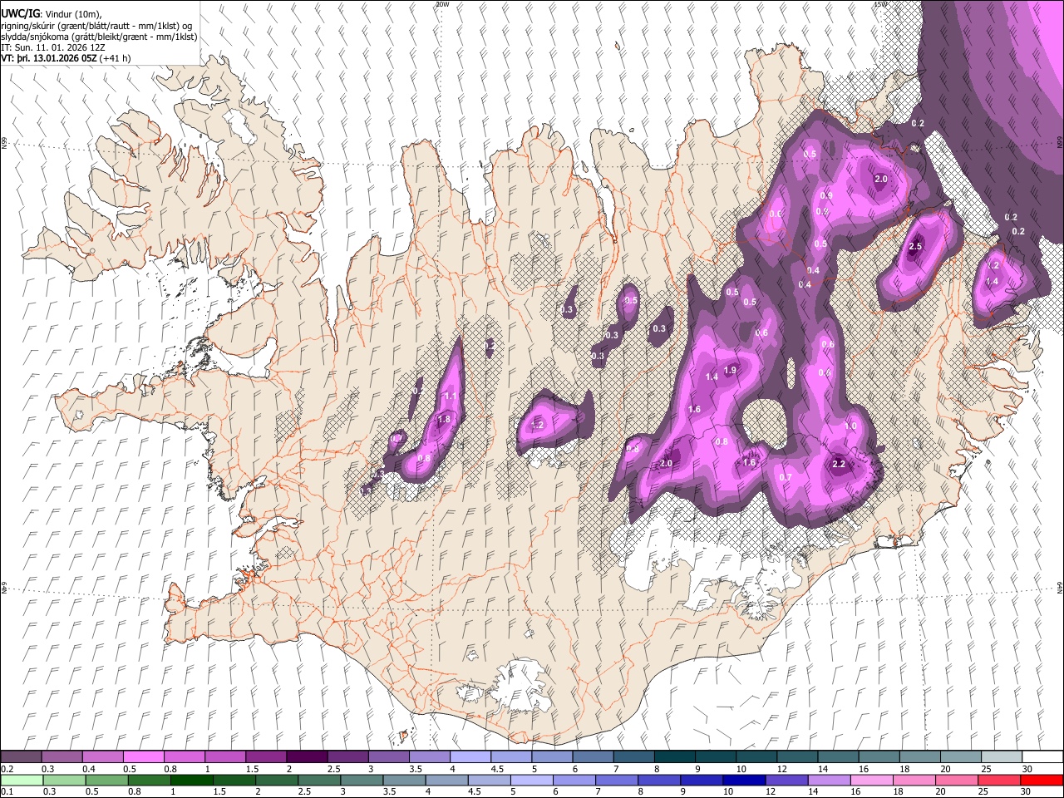Viewport: 1064px width, 798px height.
Task: Click the bottom-row legend swatch labeled 4.5
Action: pos(489,780)
